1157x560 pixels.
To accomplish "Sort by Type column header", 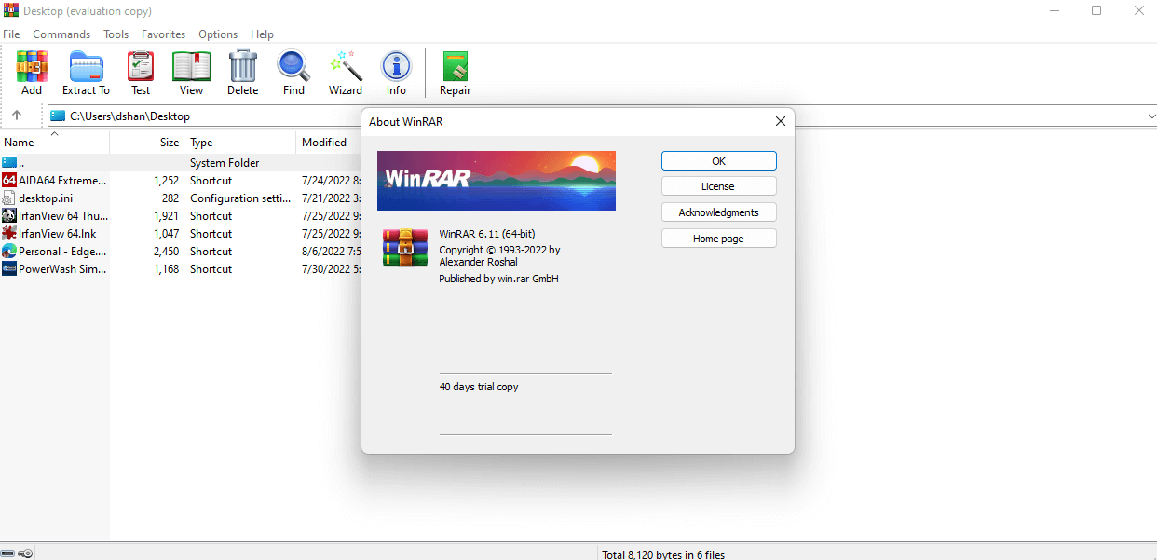I will click(240, 143).
